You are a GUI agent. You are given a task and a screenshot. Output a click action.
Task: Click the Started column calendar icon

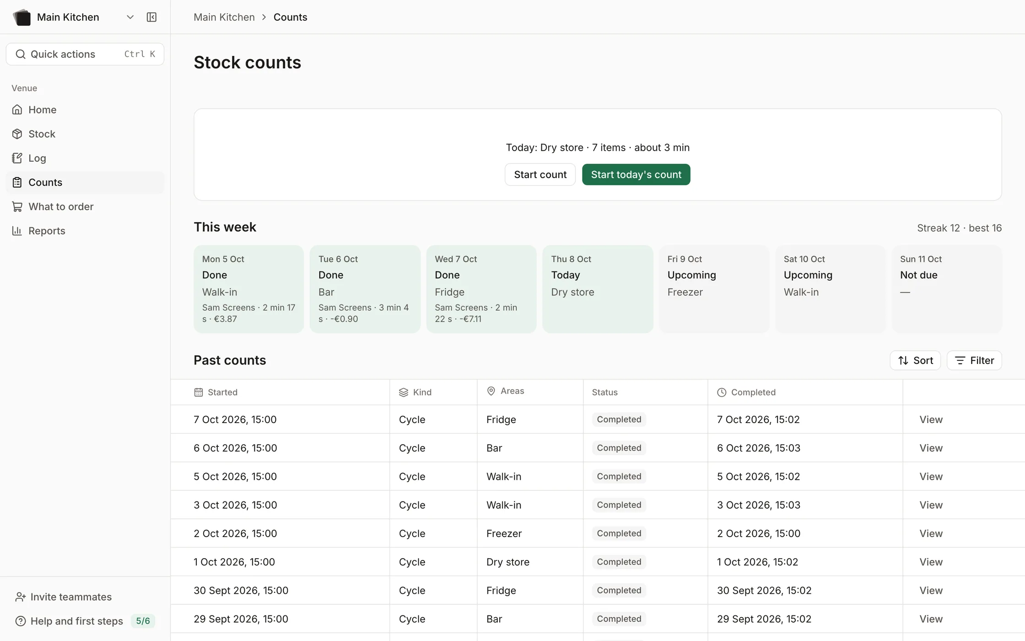[x=198, y=392]
